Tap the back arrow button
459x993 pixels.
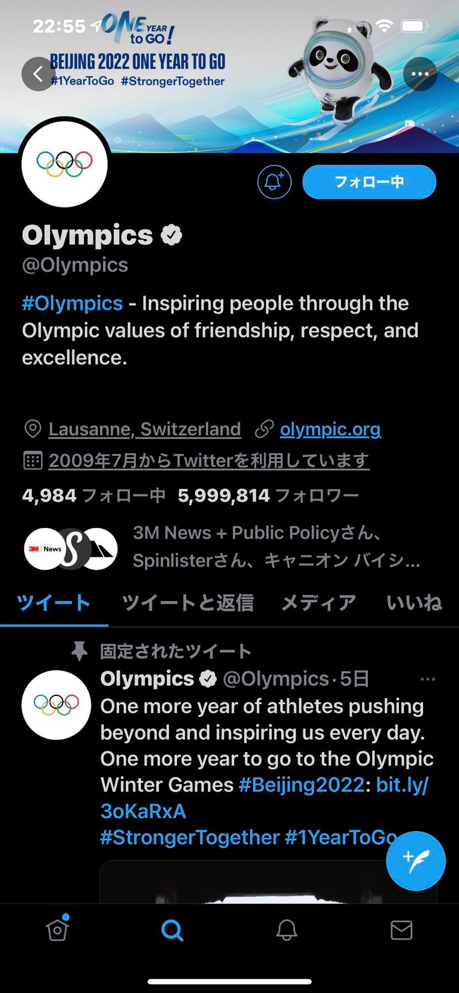(x=38, y=74)
